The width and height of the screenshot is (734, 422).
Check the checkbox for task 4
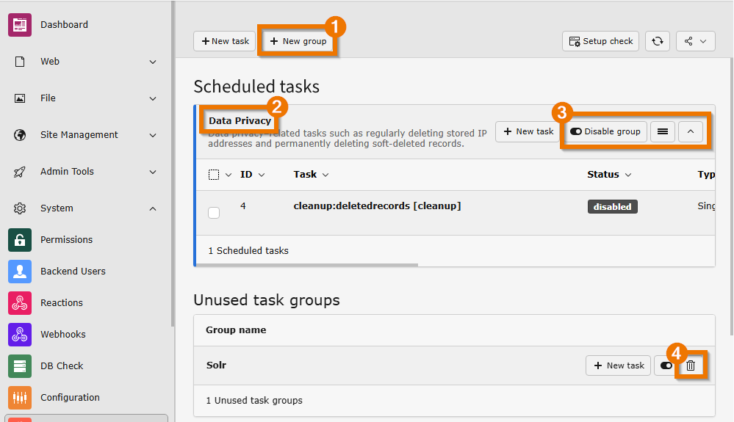(x=214, y=213)
